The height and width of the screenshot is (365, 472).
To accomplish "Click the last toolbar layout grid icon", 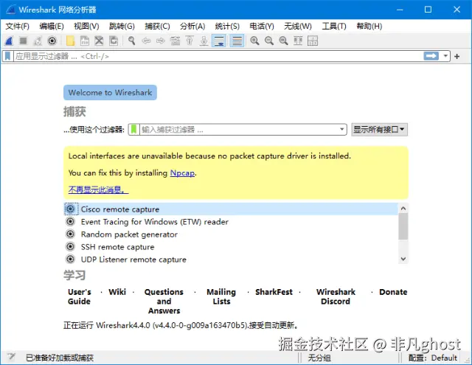I will 313,41.
